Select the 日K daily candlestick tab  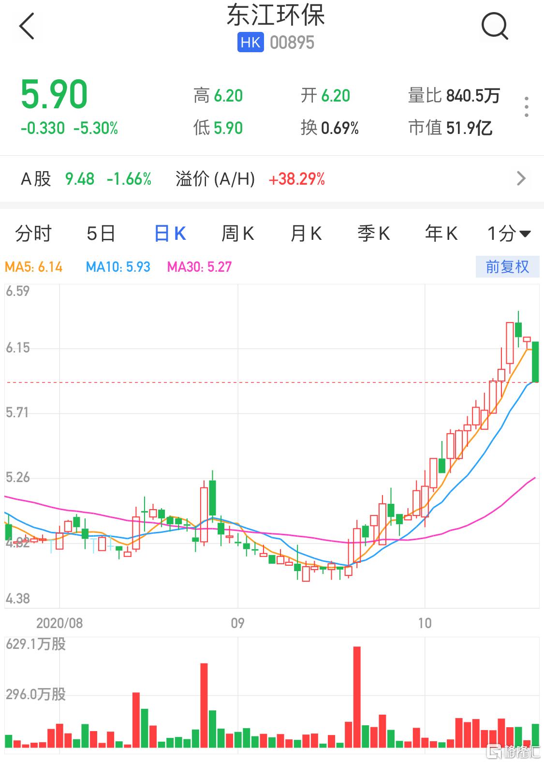point(170,234)
